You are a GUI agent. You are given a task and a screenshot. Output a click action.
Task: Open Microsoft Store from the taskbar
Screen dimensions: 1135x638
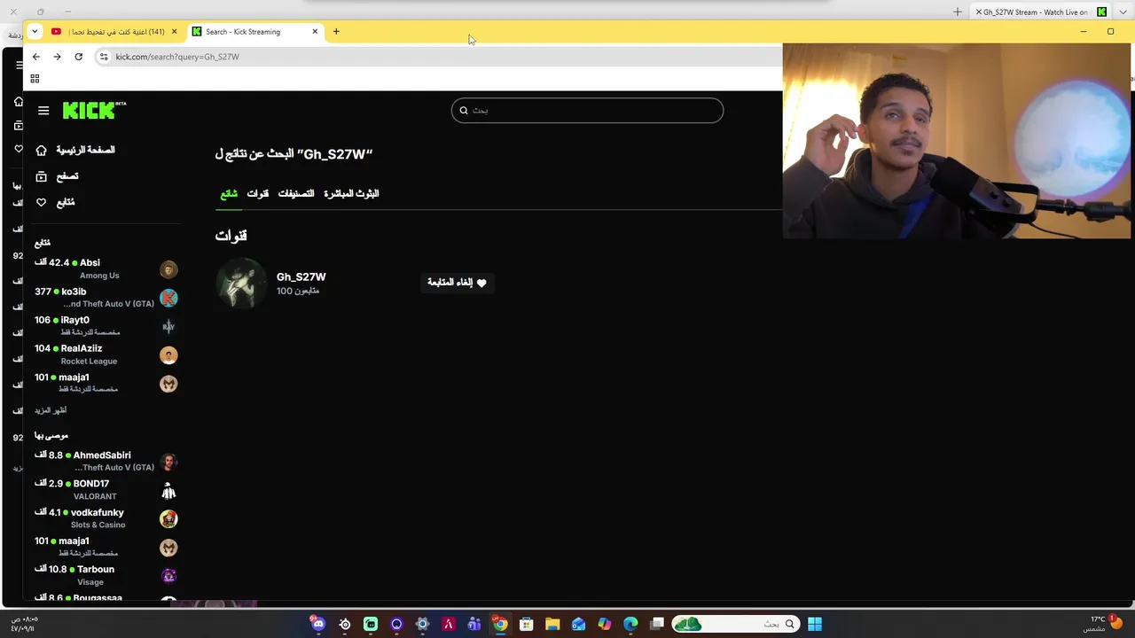pyautogui.click(x=526, y=624)
